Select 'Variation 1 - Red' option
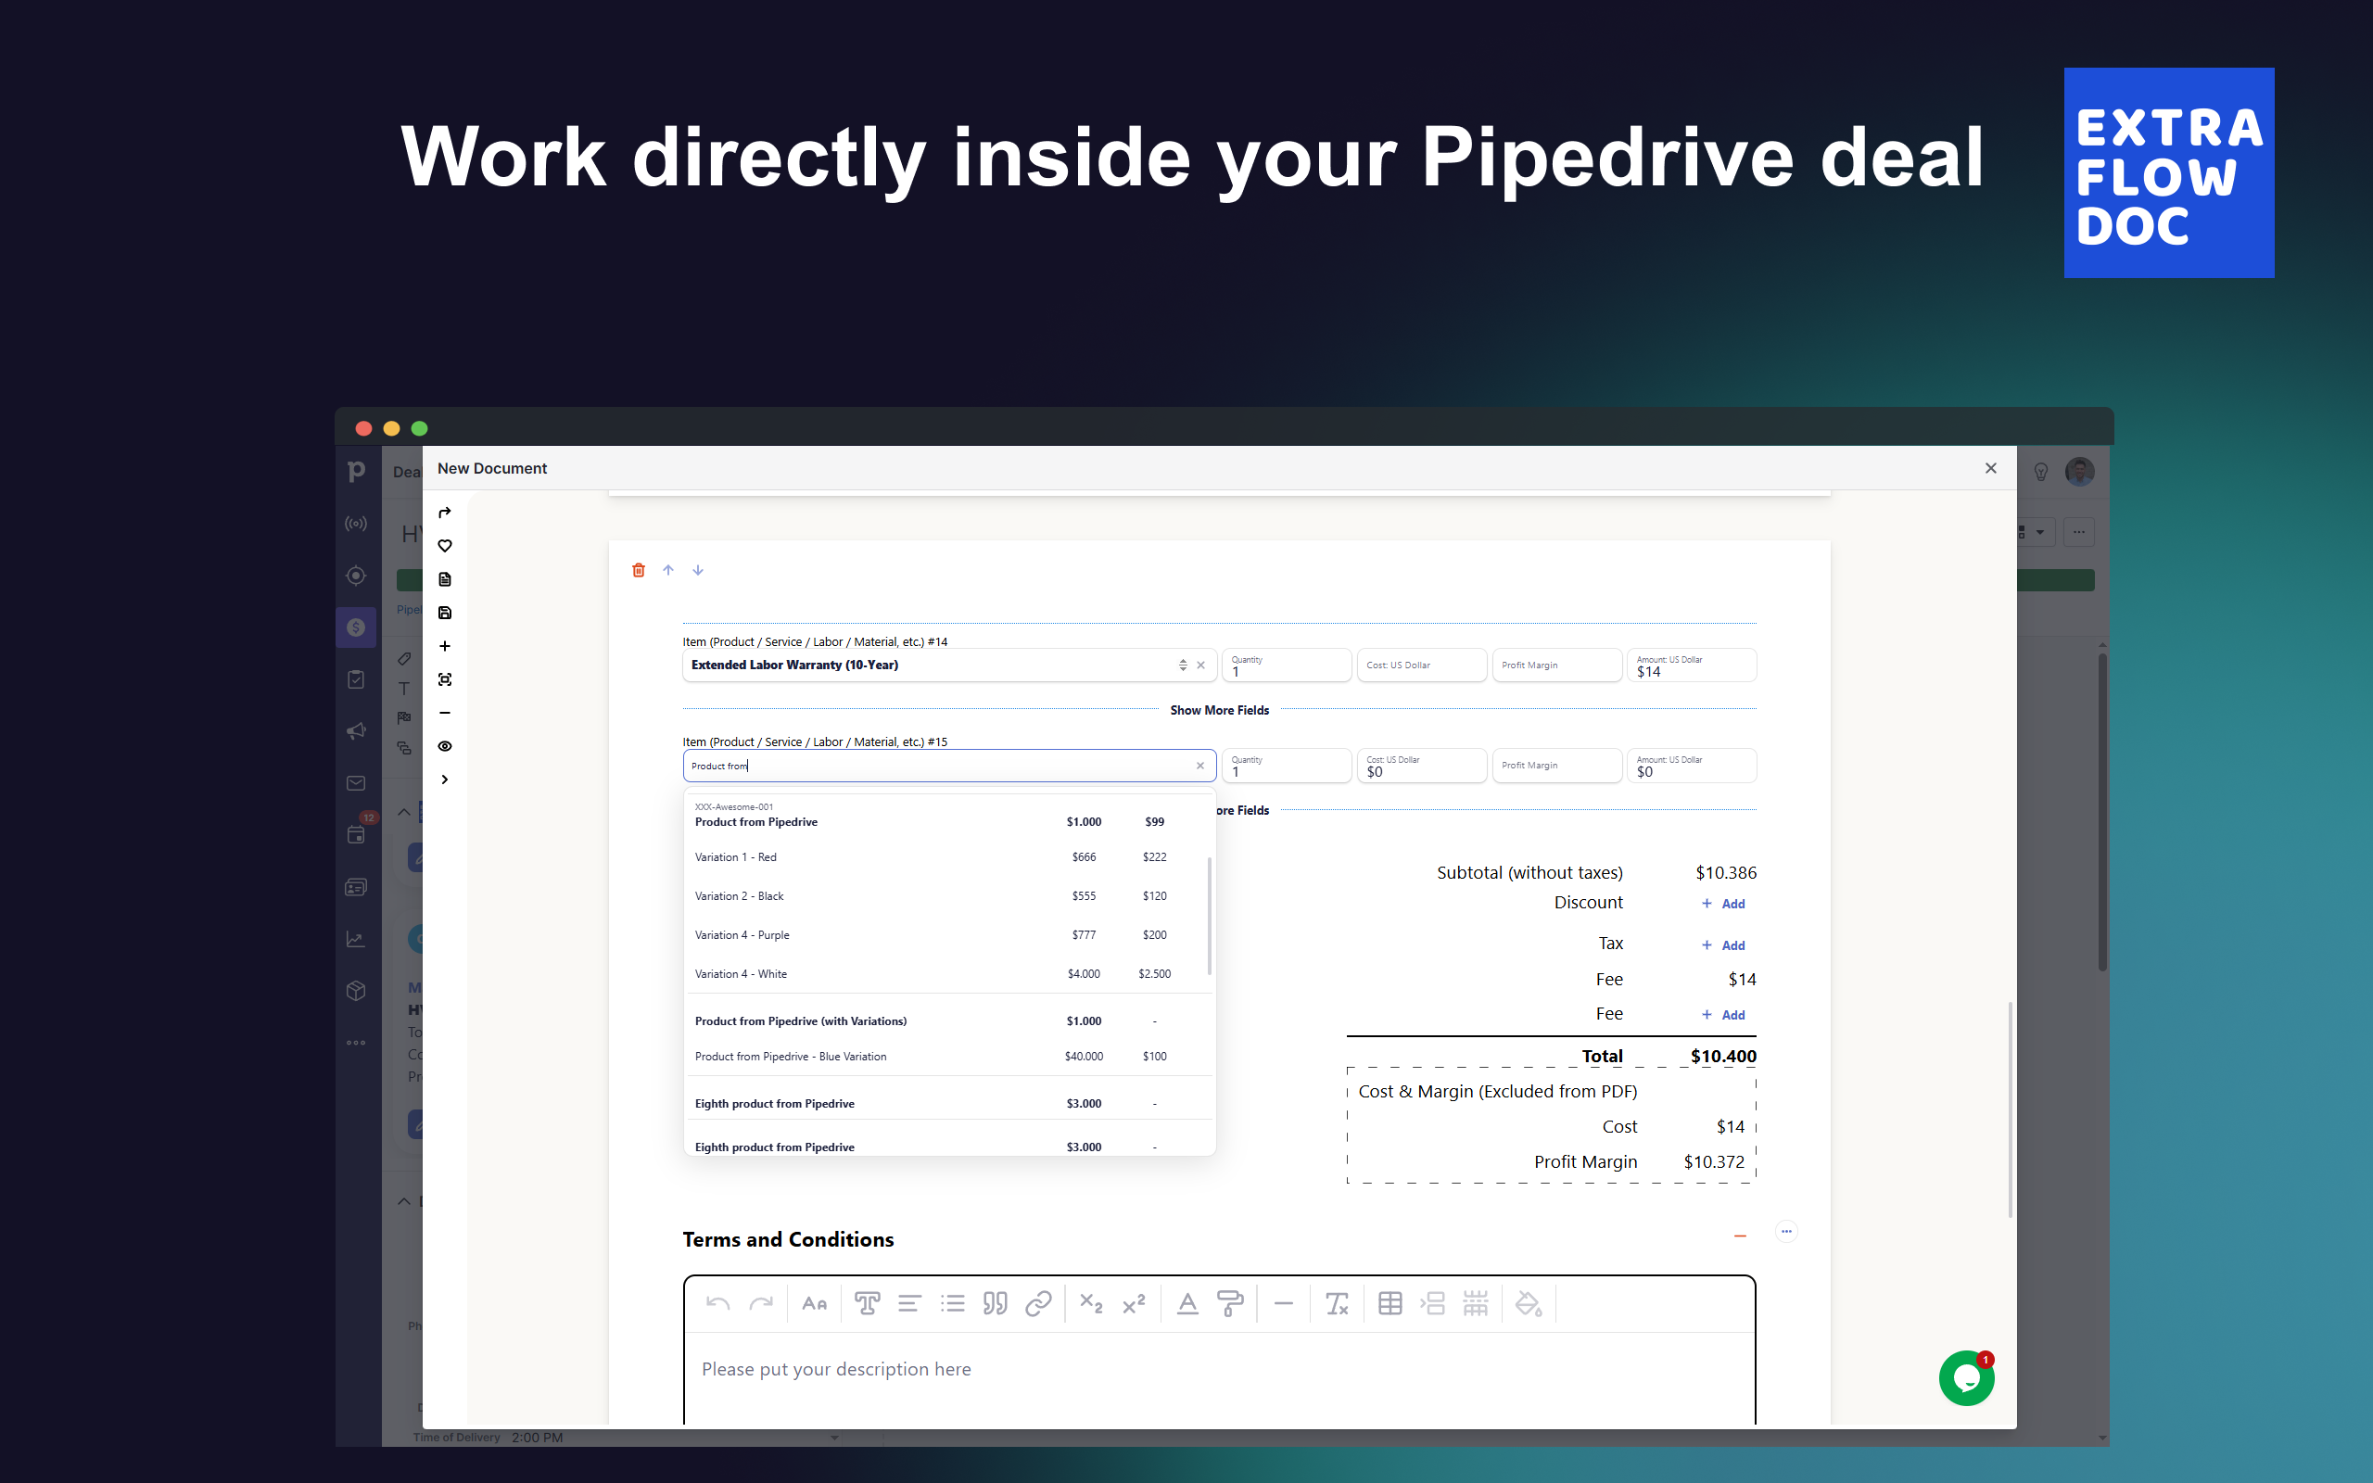 coord(949,857)
